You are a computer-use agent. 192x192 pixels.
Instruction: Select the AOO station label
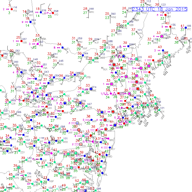coord(65,142)
